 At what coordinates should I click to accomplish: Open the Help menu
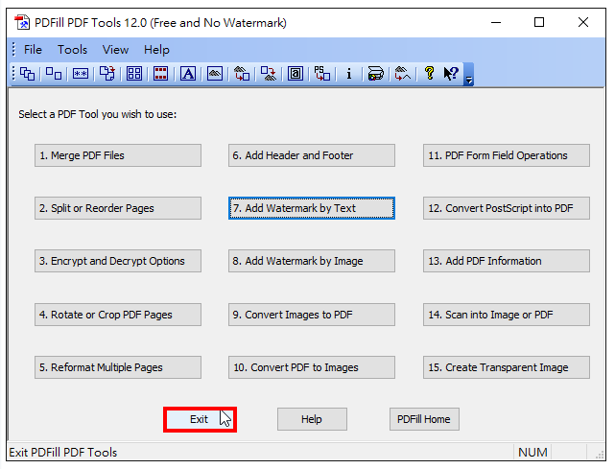[x=156, y=50]
